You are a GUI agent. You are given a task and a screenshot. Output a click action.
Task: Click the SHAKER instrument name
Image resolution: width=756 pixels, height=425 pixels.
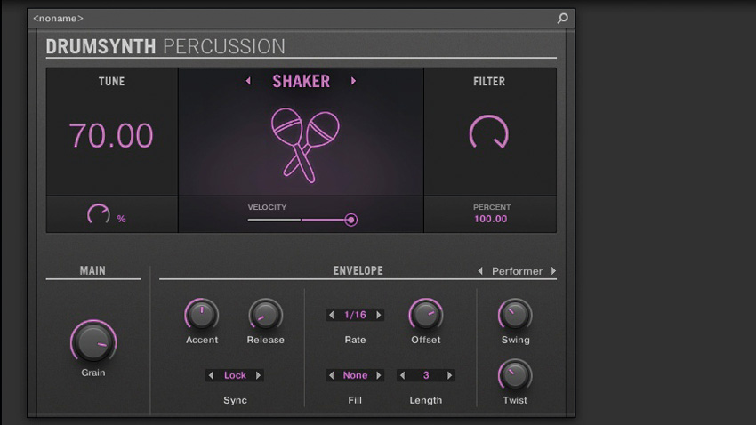click(302, 82)
